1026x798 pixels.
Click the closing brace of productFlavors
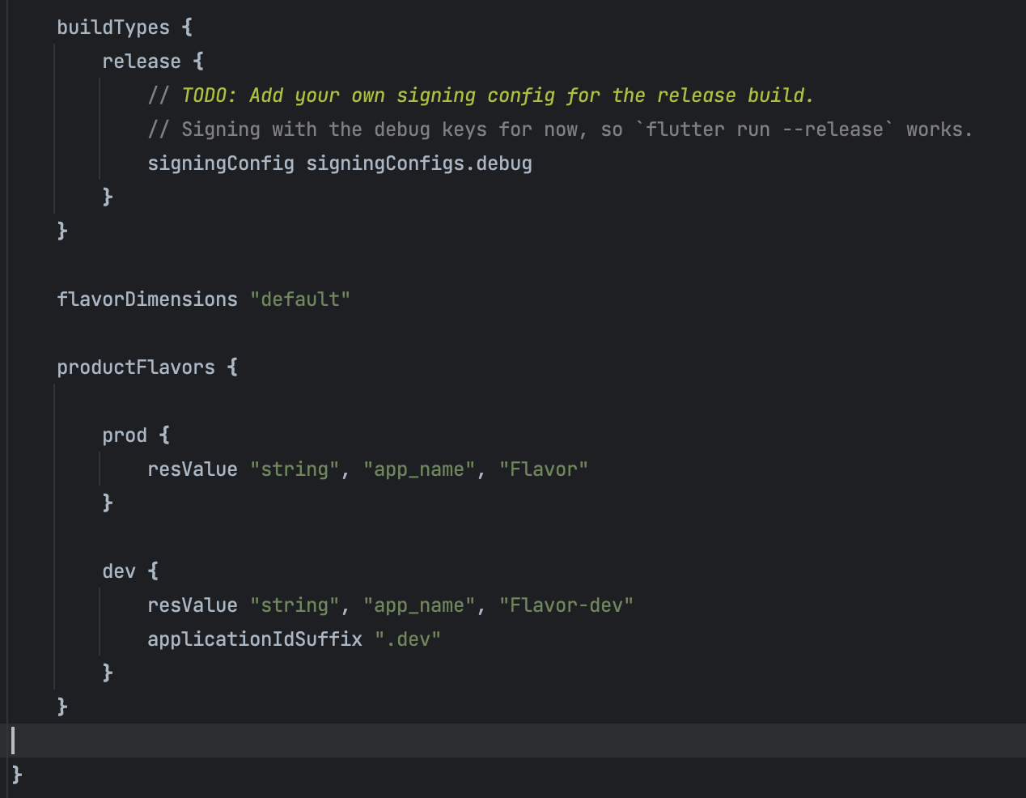tap(62, 707)
